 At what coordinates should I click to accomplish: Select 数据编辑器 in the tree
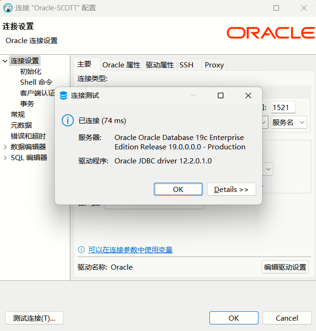click(28, 147)
